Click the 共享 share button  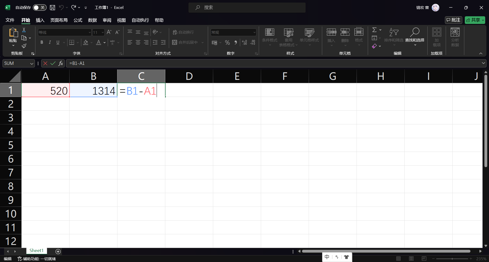(475, 20)
